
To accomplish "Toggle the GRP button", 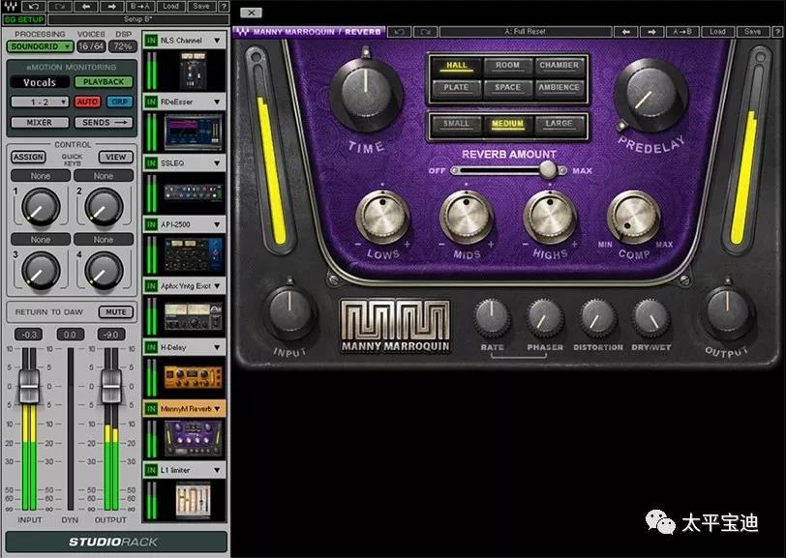I will pos(119,102).
